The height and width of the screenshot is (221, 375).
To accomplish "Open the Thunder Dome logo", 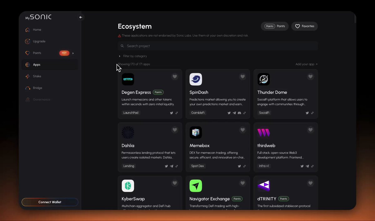I will (x=263, y=80).
